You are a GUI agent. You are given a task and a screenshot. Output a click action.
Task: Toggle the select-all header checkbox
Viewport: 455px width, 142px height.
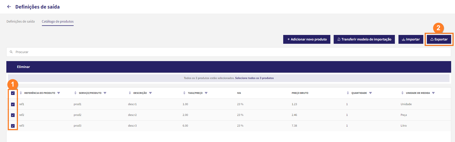(13, 93)
